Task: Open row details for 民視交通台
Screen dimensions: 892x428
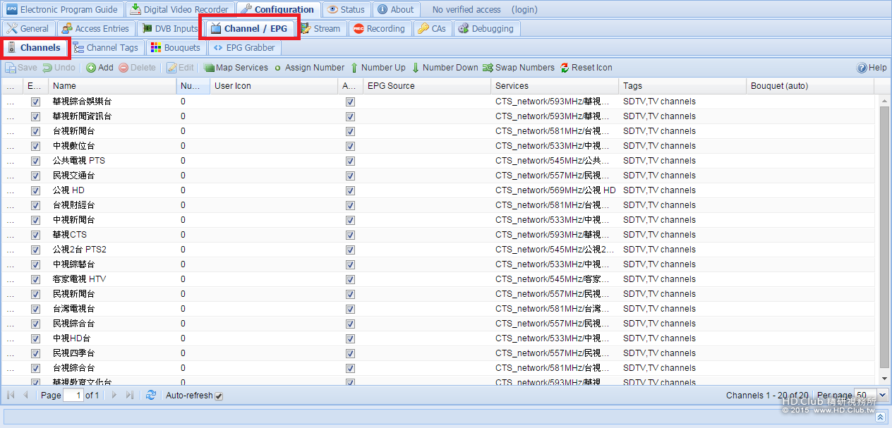Action: tap(10, 176)
